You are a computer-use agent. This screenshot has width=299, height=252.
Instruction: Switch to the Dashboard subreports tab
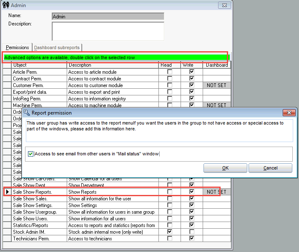(57, 47)
